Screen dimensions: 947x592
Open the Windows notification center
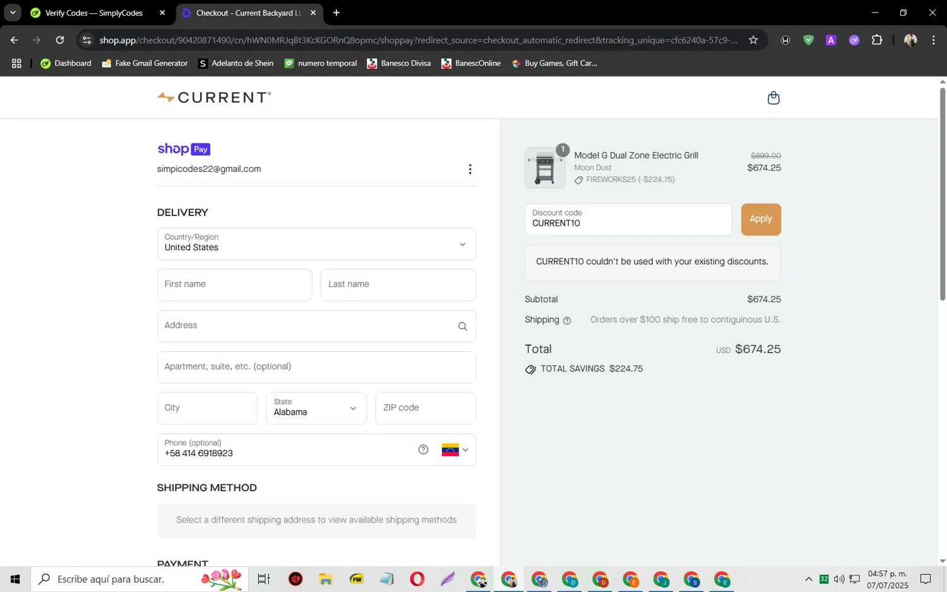point(926,579)
